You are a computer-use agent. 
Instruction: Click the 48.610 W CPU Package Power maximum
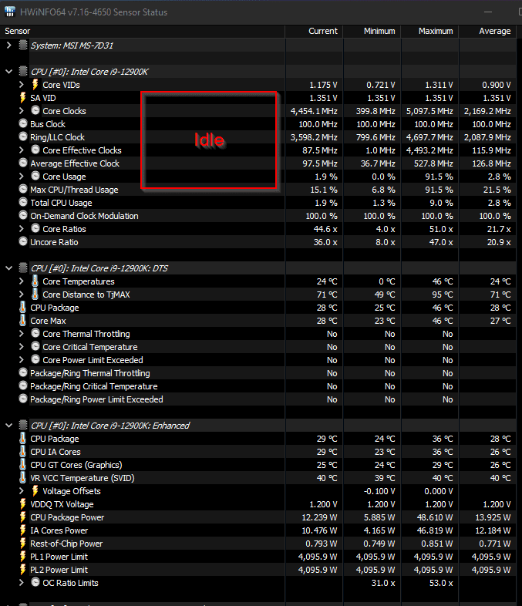[x=435, y=517]
